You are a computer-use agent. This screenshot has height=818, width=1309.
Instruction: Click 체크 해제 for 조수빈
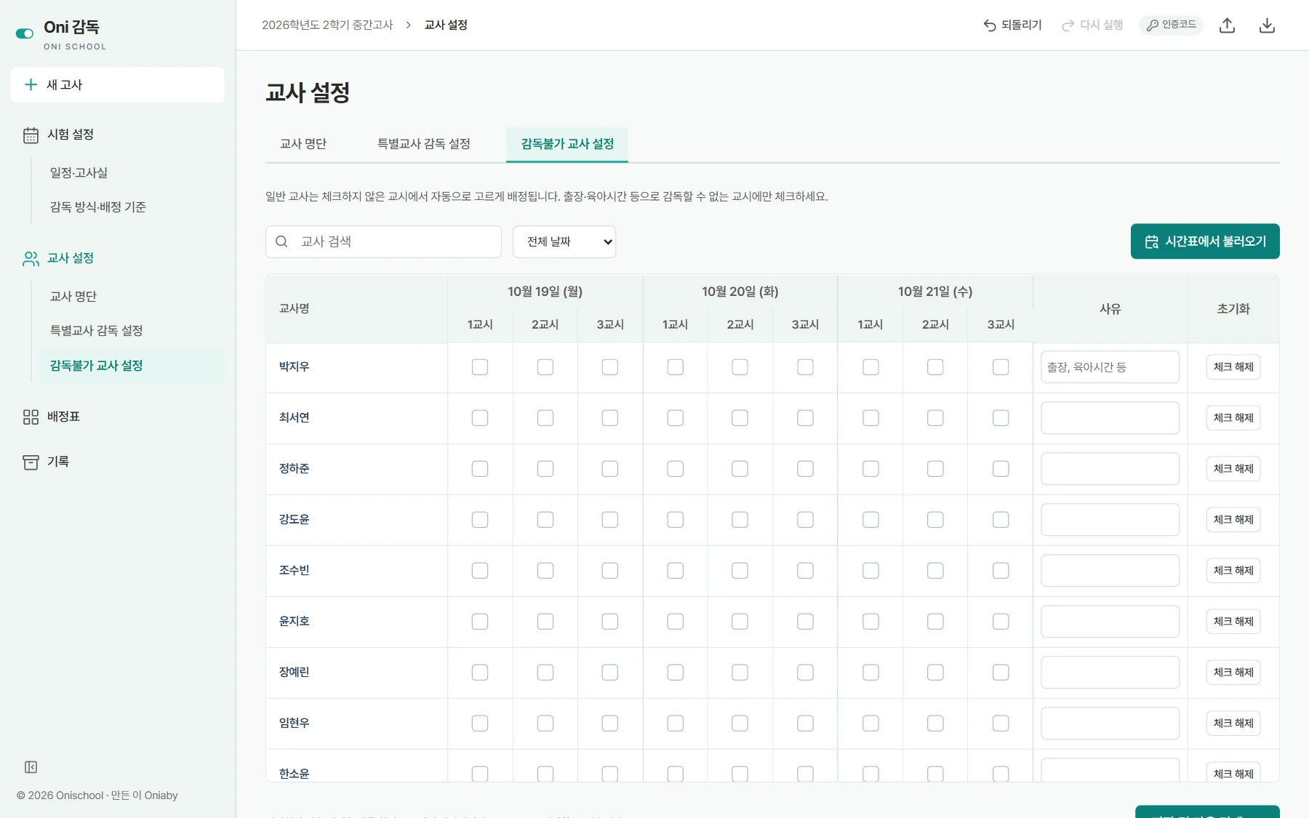pyautogui.click(x=1233, y=571)
